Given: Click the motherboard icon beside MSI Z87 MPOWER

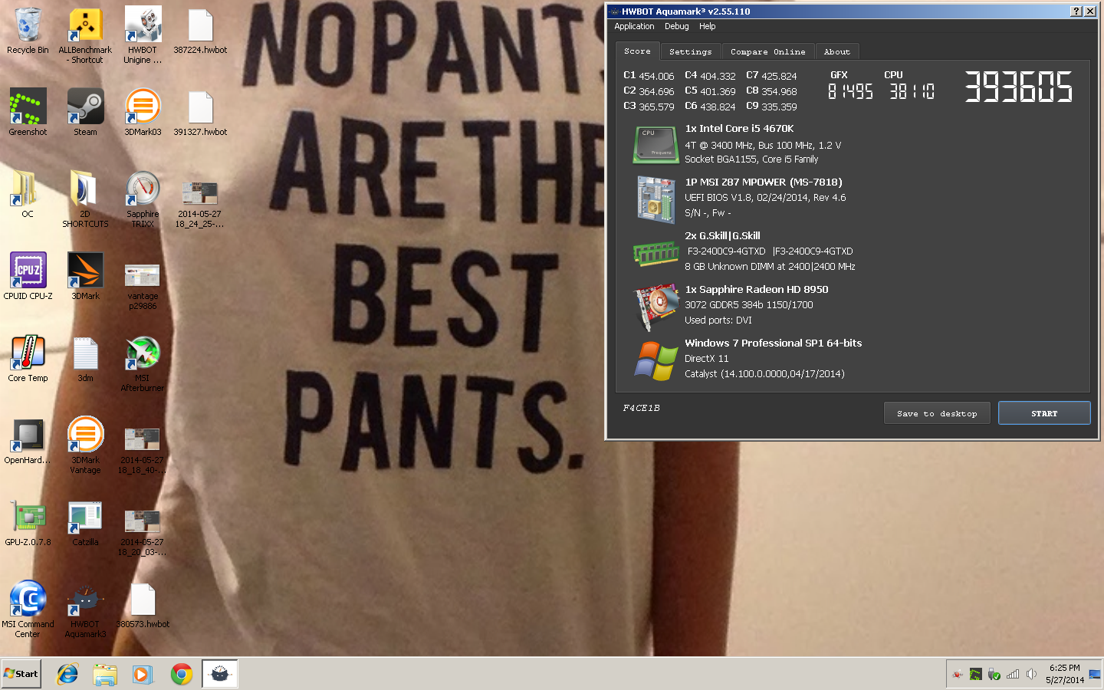Looking at the screenshot, I should [655, 199].
